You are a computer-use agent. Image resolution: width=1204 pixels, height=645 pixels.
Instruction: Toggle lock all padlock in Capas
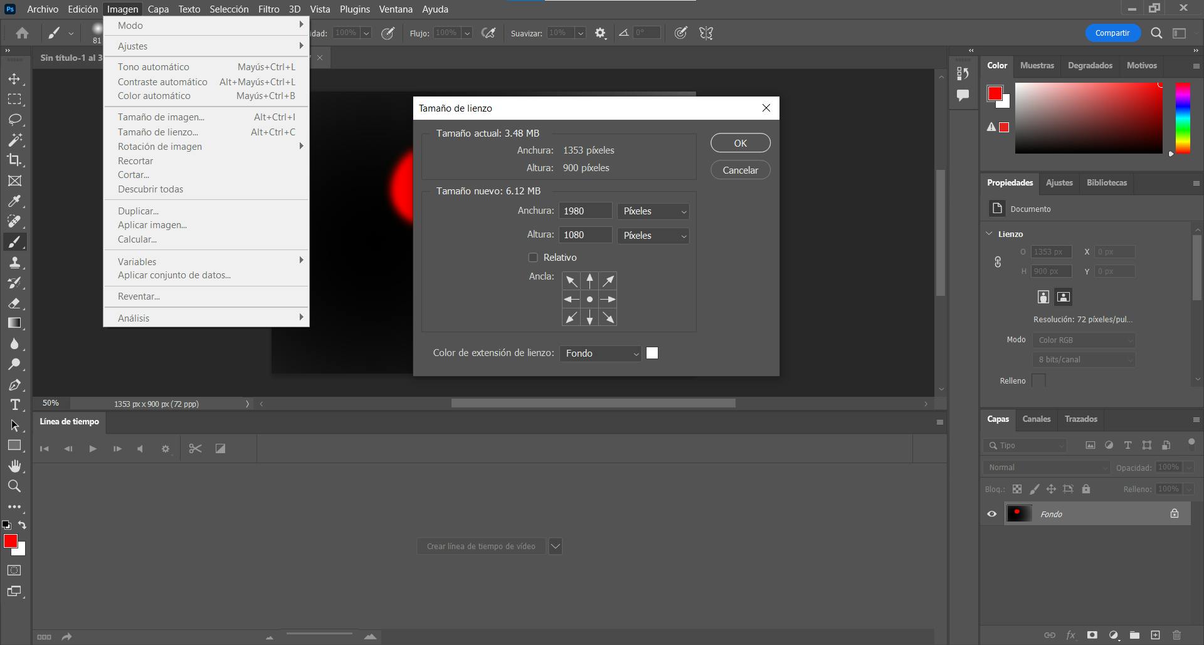[x=1086, y=489]
